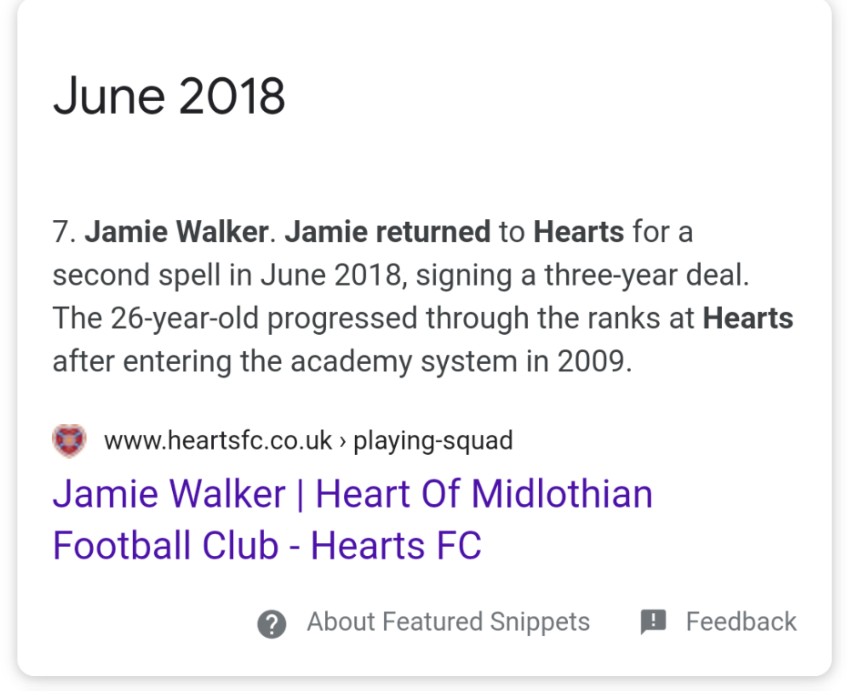
Task: Click the question mark help icon
Action: point(272,624)
